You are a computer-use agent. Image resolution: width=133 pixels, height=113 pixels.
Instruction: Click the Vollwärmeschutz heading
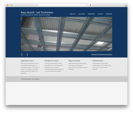(98, 61)
